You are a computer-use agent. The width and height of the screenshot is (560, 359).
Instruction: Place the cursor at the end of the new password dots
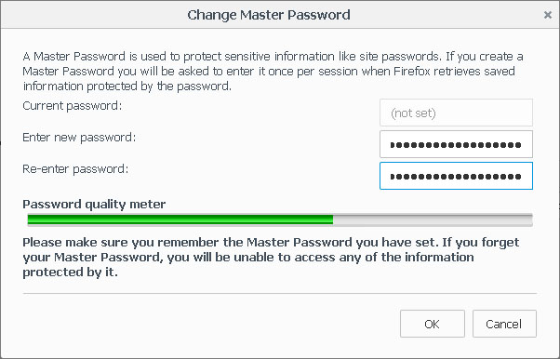coord(522,145)
